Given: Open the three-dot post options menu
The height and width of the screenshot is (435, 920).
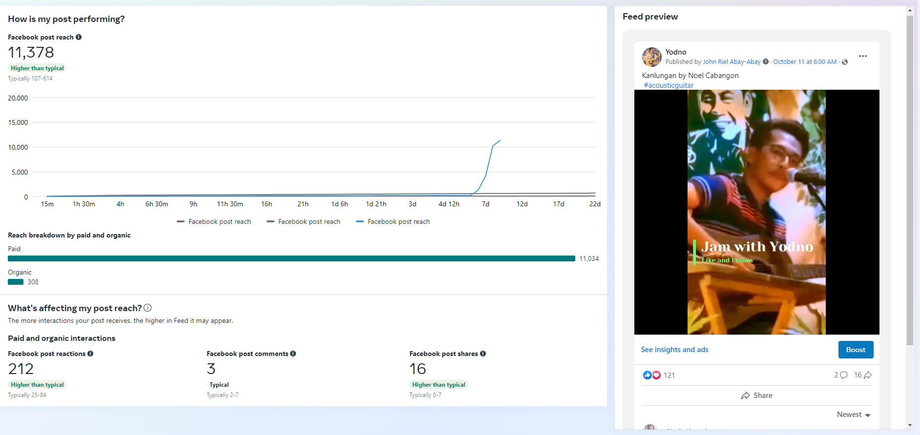Looking at the screenshot, I should coord(863,56).
